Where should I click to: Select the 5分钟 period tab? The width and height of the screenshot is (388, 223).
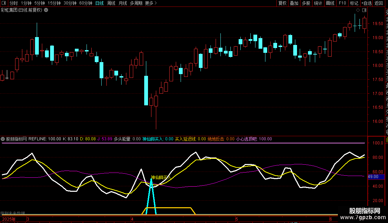point(39,3)
